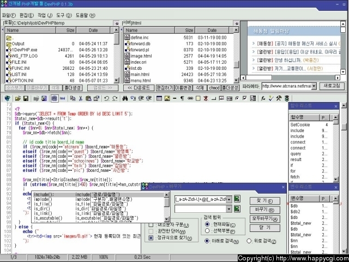
Task: Select main.html in the server file list
Action: click(179, 74)
